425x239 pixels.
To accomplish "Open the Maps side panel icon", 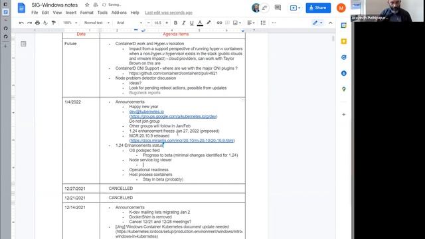I will [x=344, y=89].
